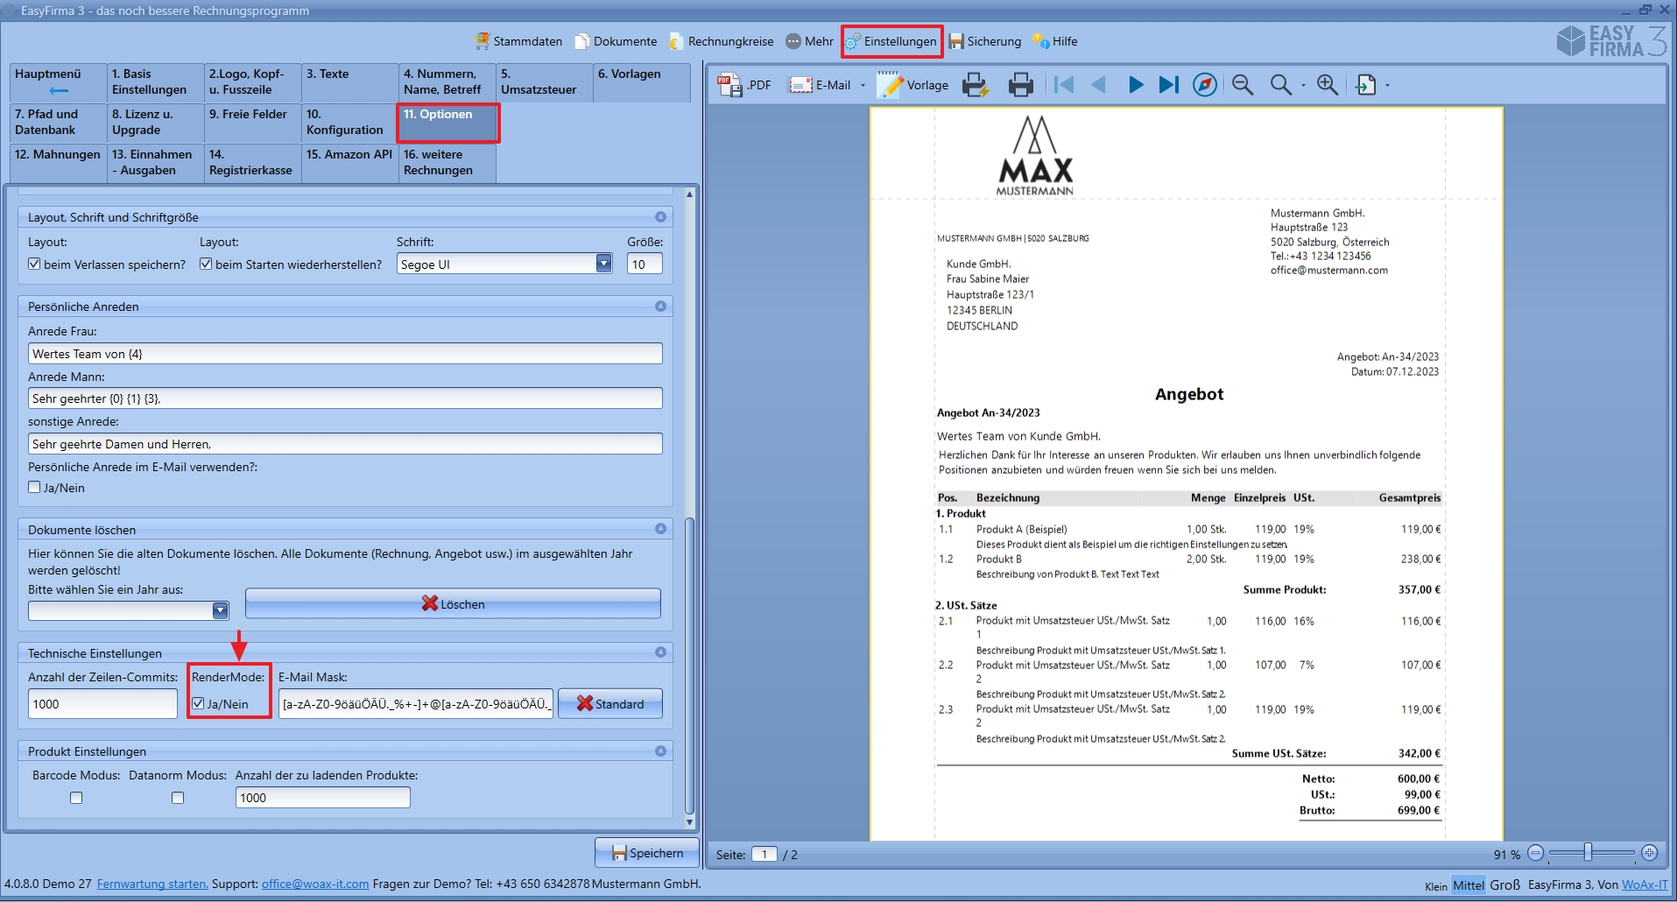Send document via E-Mail button
The width and height of the screenshot is (1677, 902).
click(x=820, y=85)
